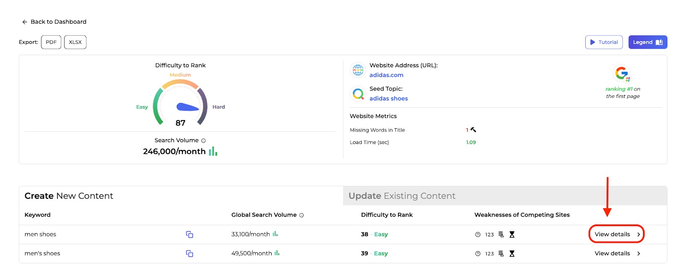Click the back arrow icon

pyautogui.click(x=25, y=22)
